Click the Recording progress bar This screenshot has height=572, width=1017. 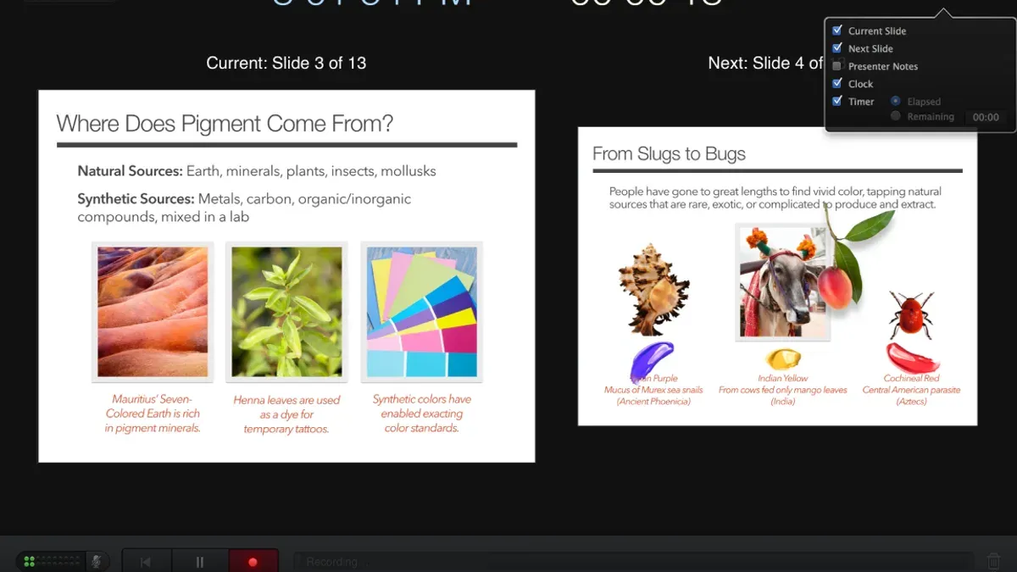pyautogui.click(x=634, y=562)
